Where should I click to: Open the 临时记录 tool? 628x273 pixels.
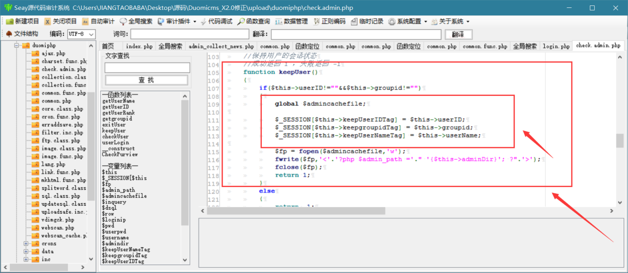coord(367,21)
